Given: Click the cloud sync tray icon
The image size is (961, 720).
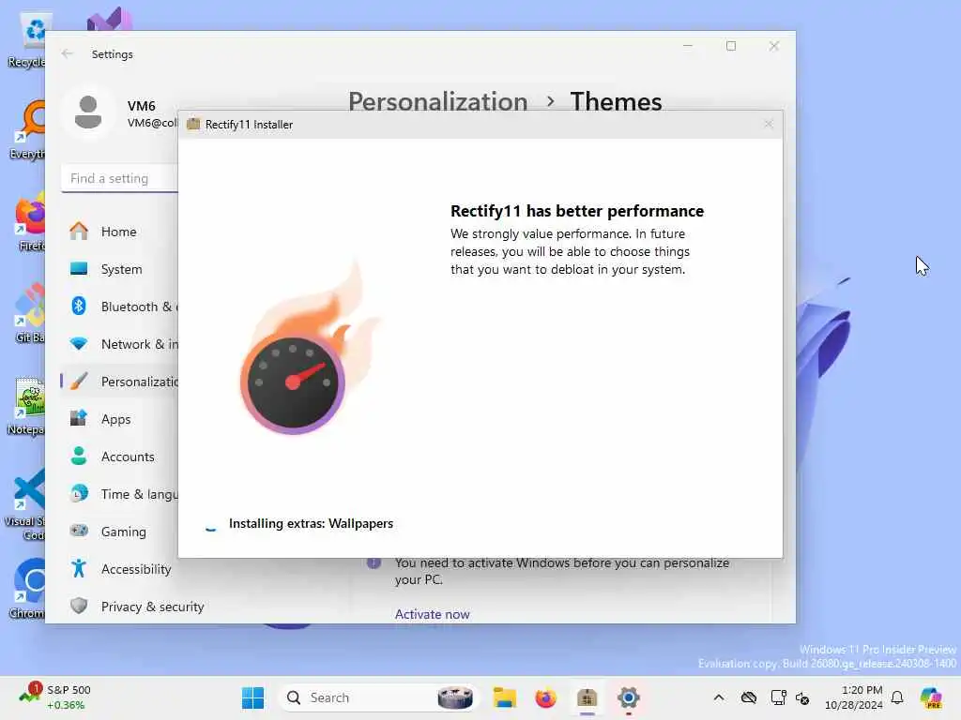Looking at the screenshot, I should [x=748, y=697].
